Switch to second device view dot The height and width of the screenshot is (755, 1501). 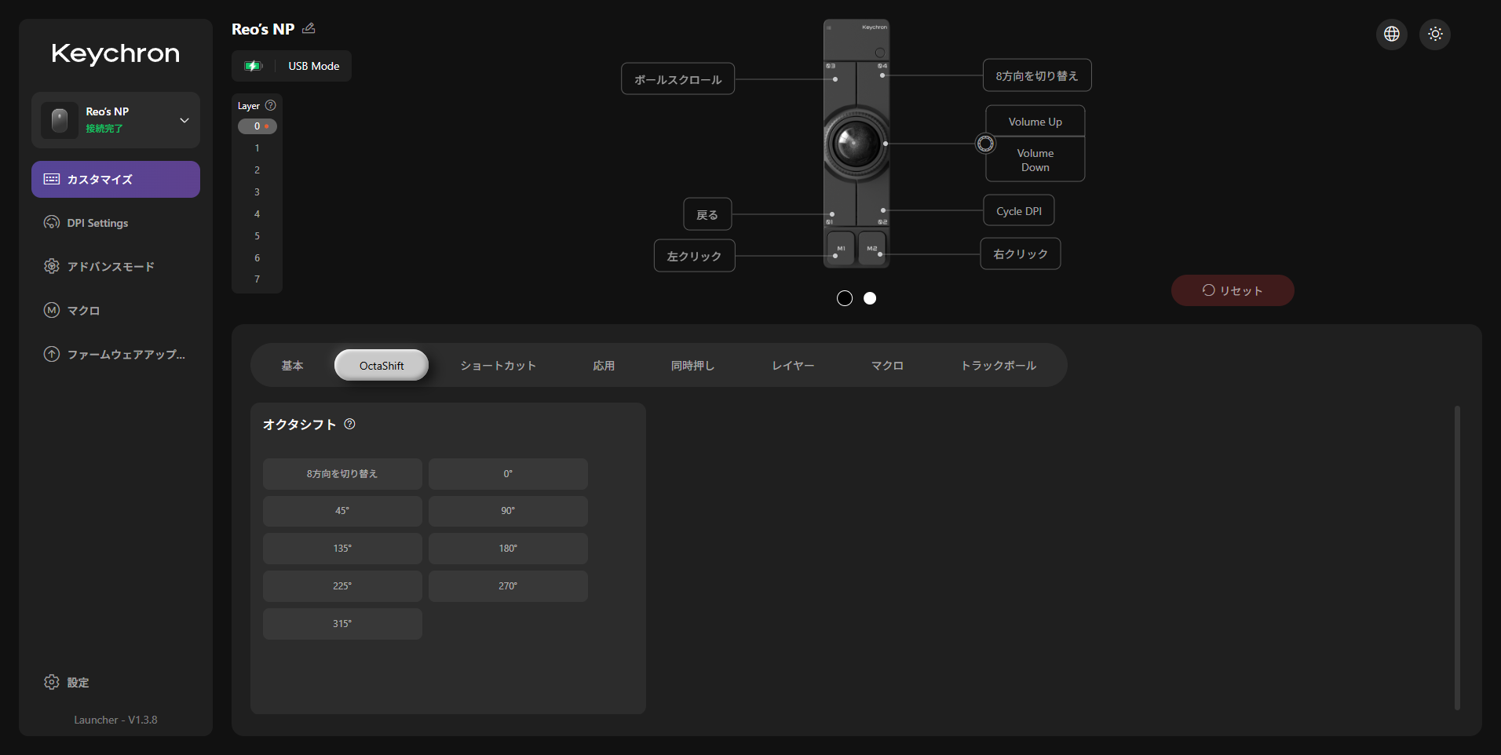pyautogui.click(x=870, y=298)
